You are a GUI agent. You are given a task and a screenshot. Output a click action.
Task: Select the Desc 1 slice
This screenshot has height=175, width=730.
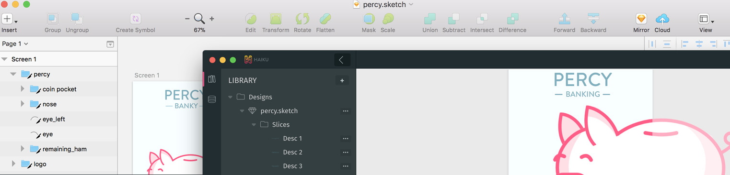pyautogui.click(x=292, y=139)
